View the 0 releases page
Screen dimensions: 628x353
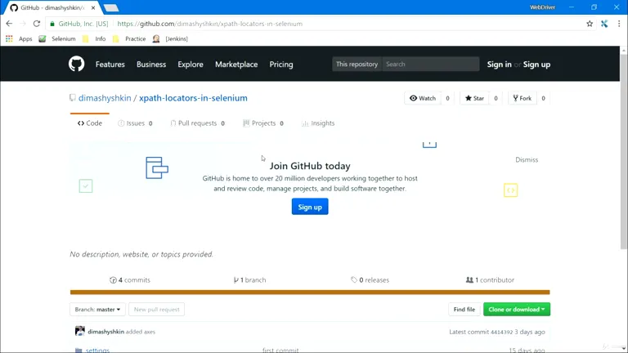[x=370, y=280]
